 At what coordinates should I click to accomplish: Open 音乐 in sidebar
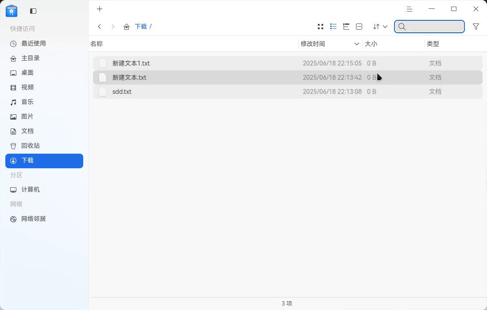[44, 102]
